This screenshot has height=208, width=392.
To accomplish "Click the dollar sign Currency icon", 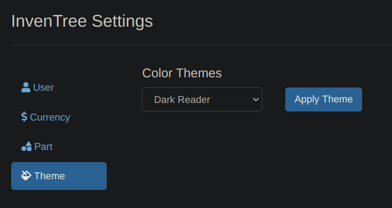I will click(x=24, y=117).
